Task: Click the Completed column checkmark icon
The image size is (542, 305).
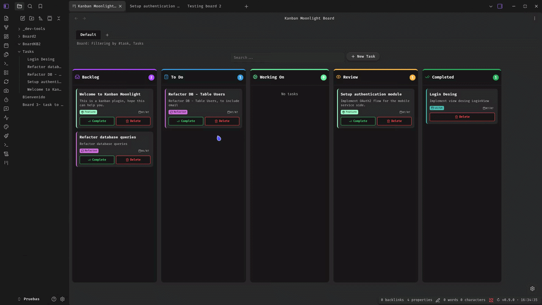Action: click(427, 77)
